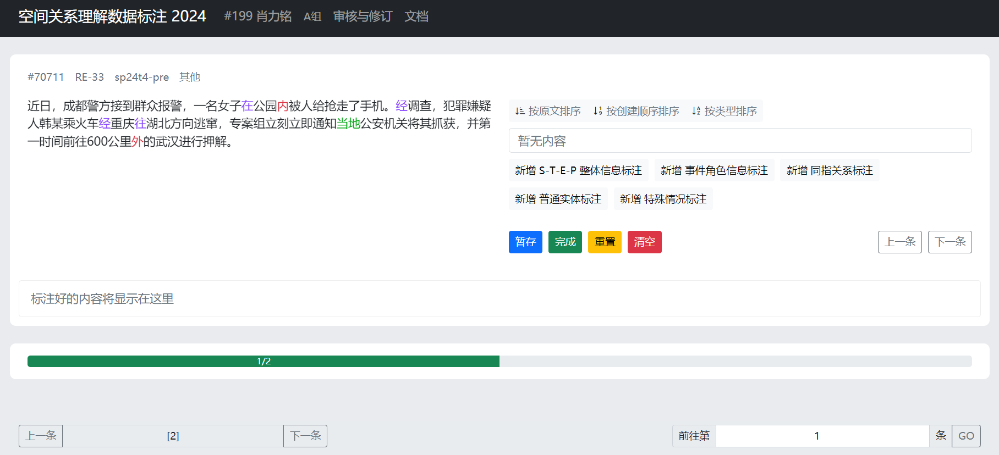Click the bottom-left 上一条 pager button

click(41, 436)
